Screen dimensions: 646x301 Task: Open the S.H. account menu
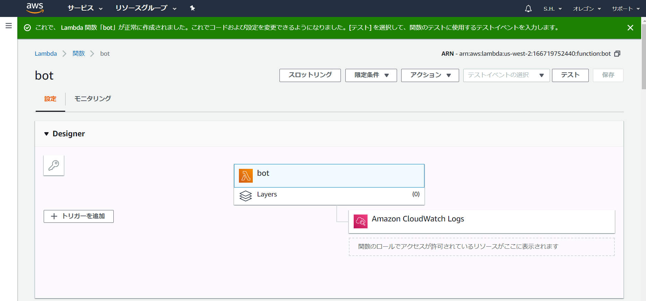click(552, 9)
